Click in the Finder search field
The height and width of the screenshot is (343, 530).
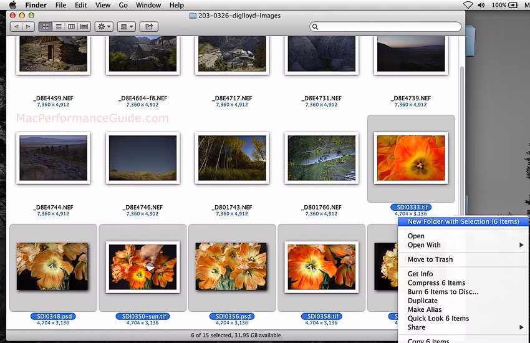point(387,27)
